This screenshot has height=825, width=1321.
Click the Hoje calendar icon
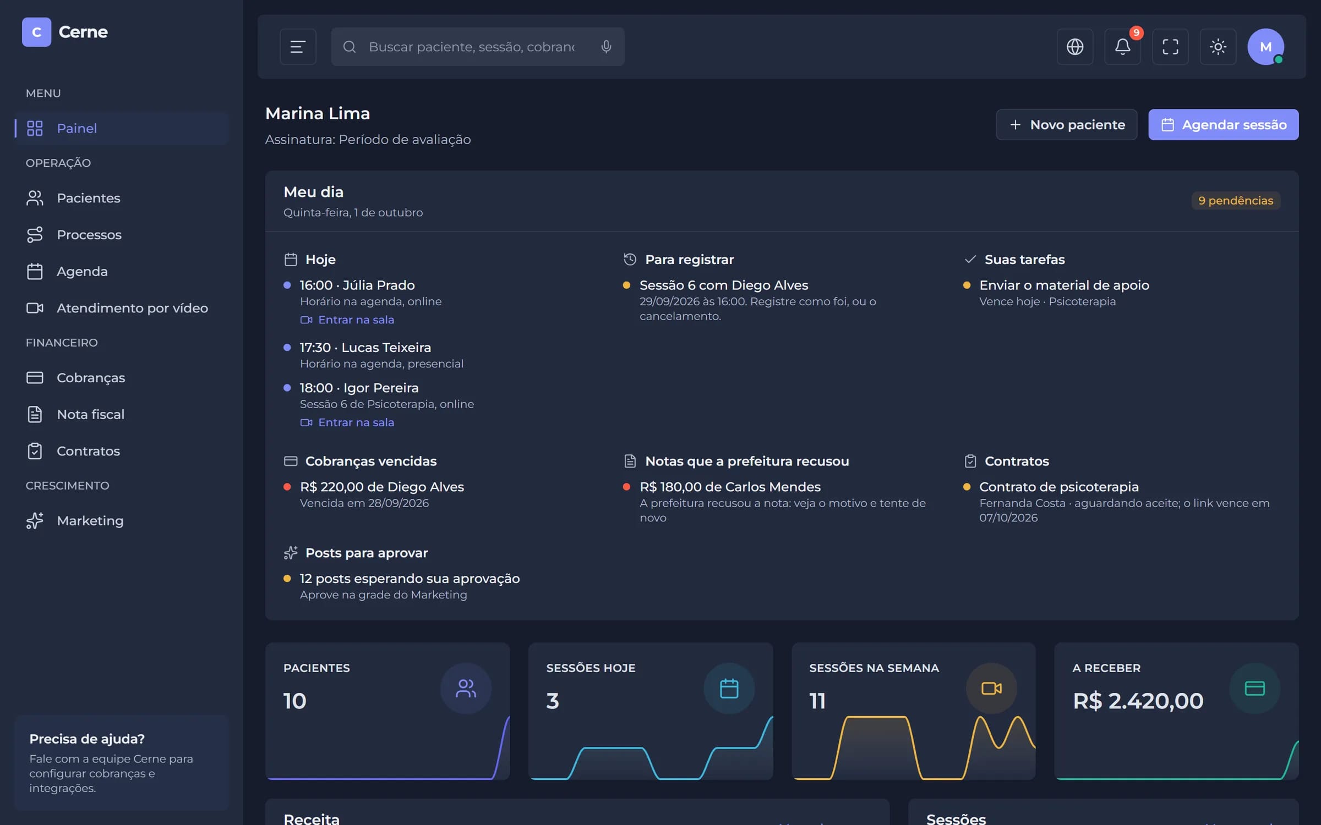[291, 260]
